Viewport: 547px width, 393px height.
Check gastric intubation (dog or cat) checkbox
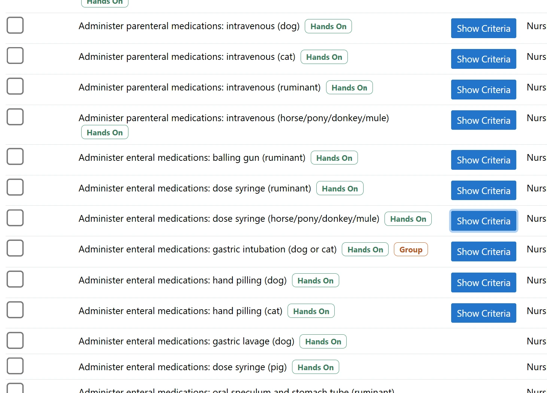click(15, 248)
